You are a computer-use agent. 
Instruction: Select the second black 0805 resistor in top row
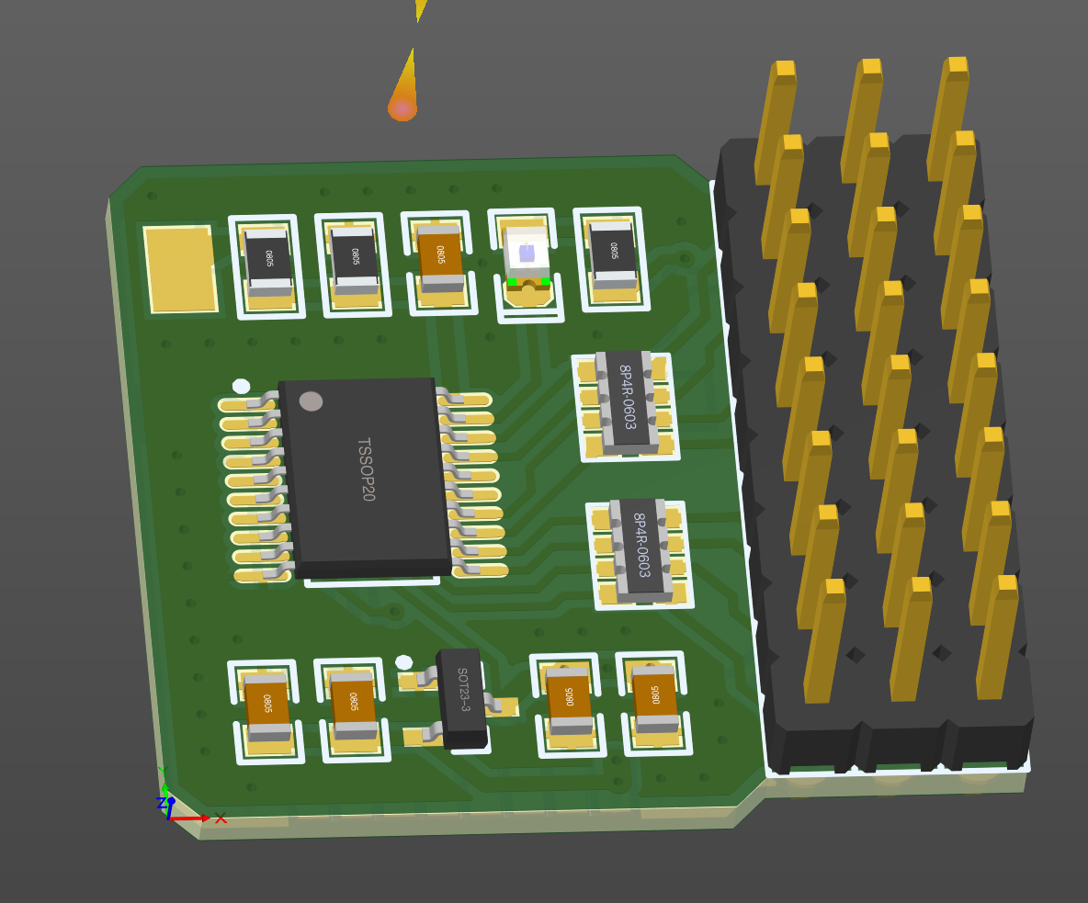pos(355,262)
